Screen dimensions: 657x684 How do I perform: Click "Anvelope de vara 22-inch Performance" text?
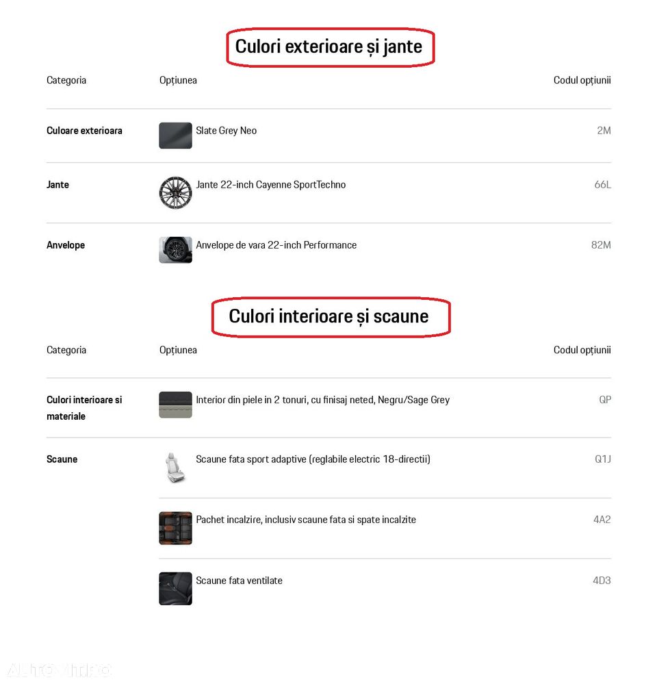point(276,245)
